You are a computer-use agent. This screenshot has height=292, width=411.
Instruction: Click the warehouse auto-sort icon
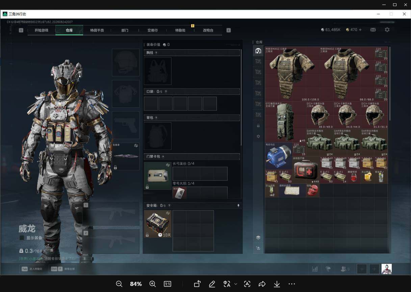click(258, 248)
